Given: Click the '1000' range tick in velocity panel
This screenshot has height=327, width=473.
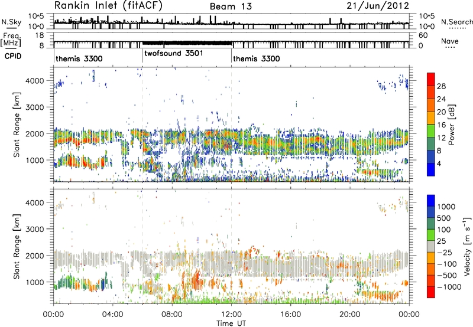Looking at the screenshot, I should pyautogui.click(x=35, y=282).
